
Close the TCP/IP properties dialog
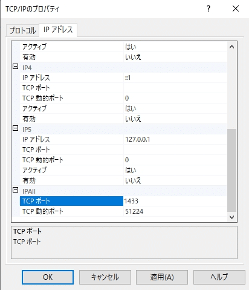click(x=236, y=8)
